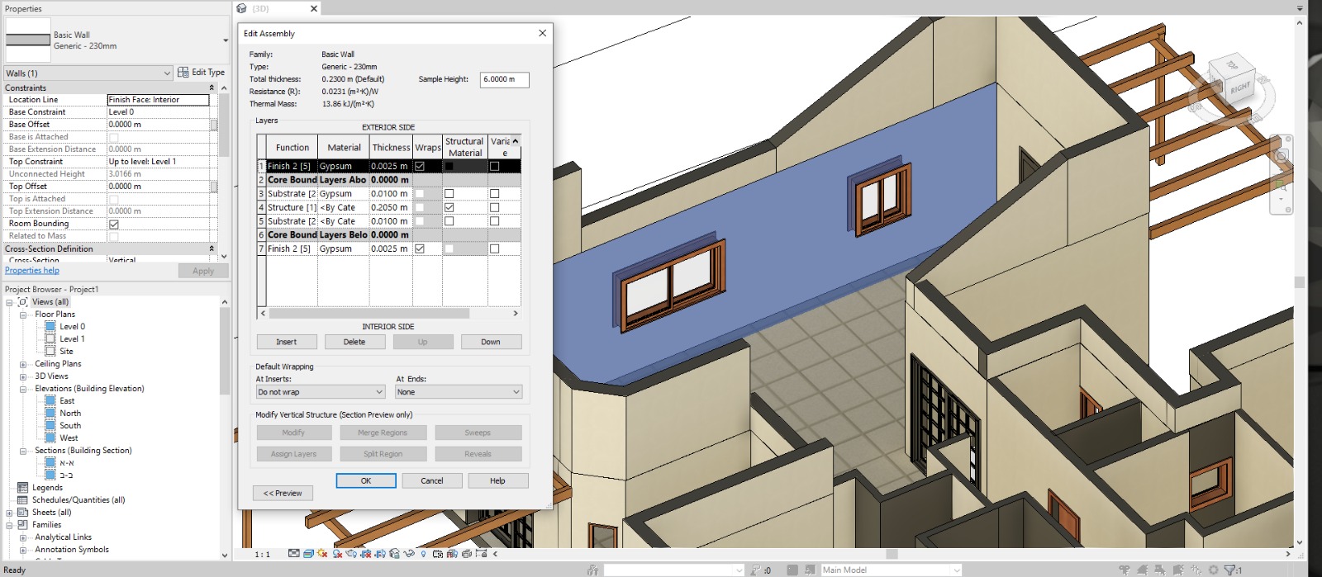
Task: Select the Site plan in Project Browser
Action: [x=66, y=352]
